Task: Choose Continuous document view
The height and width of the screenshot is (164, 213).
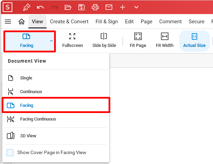Action: (56, 92)
